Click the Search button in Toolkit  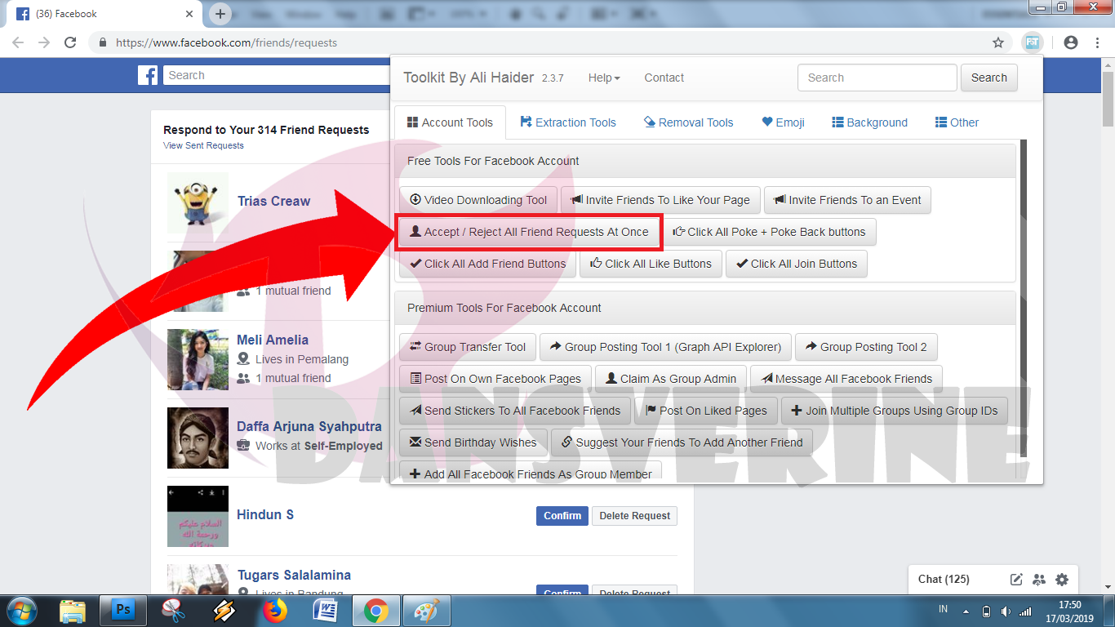point(989,78)
